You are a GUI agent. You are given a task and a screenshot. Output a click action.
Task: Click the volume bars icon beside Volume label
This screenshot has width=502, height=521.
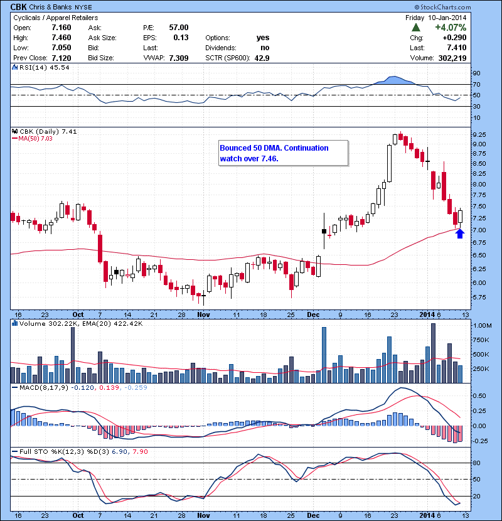pyautogui.click(x=14, y=323)
